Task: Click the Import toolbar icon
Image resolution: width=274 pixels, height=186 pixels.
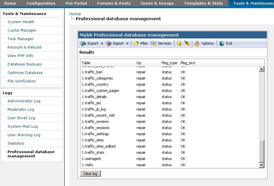Action: [x=109, y=43]
